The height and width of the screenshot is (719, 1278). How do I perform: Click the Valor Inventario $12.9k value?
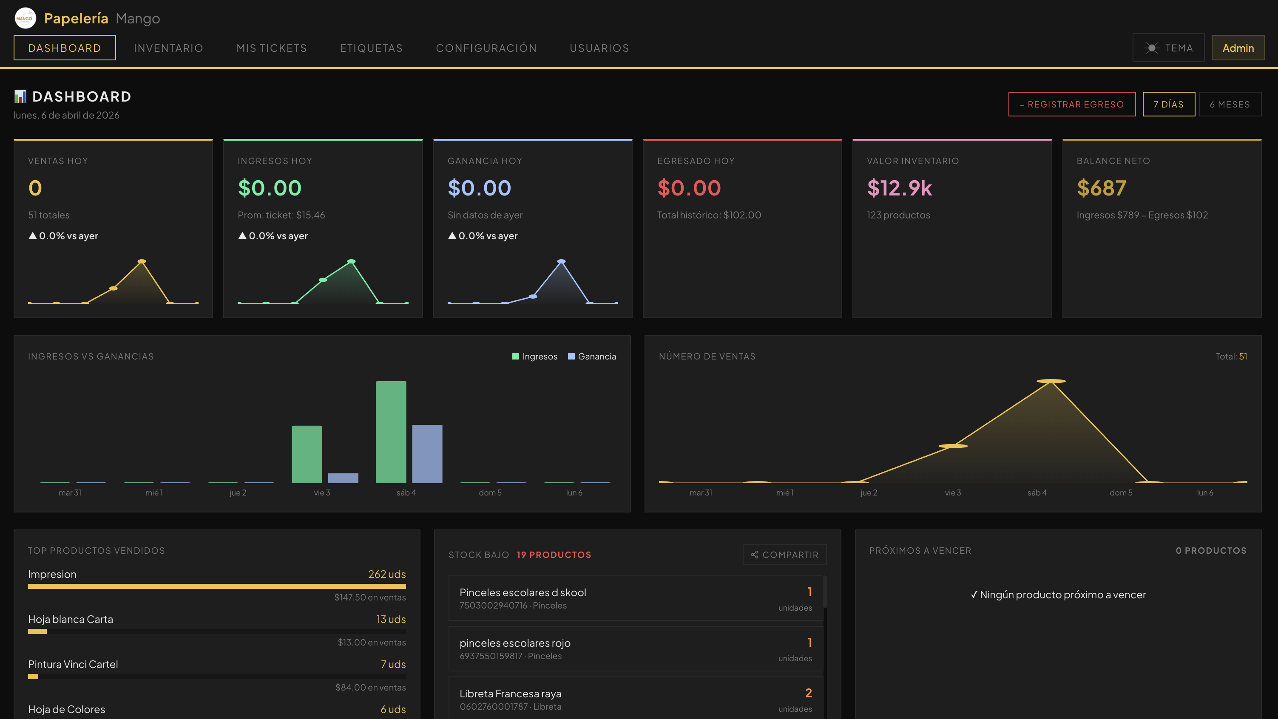[899, 188]
